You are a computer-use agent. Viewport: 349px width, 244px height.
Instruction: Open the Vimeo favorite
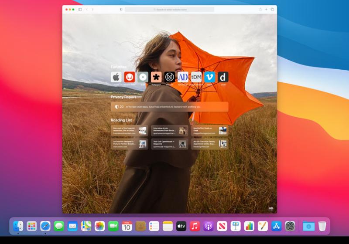pyautogui.click(x=210, y=77)
